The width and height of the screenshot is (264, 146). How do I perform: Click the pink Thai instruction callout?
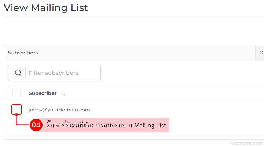[106, 125]
